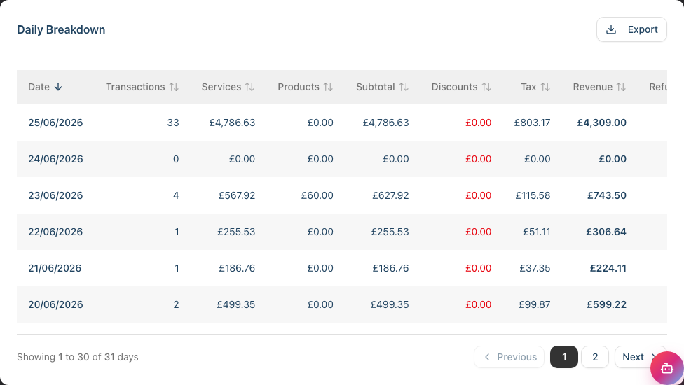The height and width of the screenshot is (385, 684).
Task: Click the transactions count 4
Action: (x=176, y=195)
